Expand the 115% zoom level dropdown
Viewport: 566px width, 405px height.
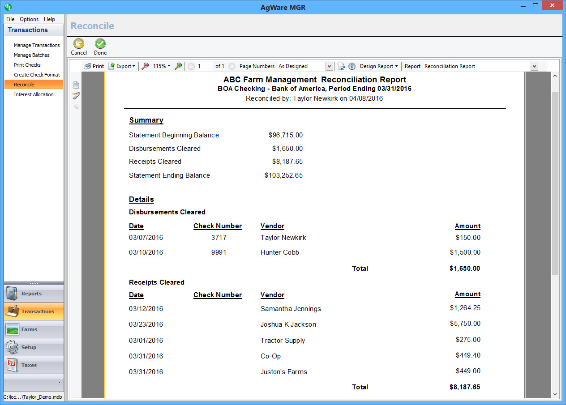click(162, 66)
